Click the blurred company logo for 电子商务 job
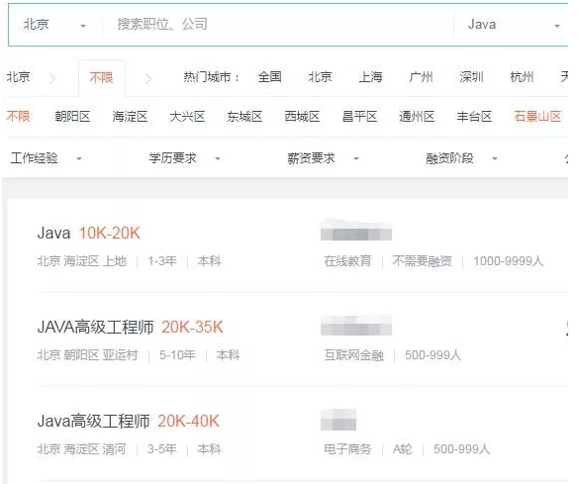This screenshot has height=484, width=578. [x=338, y=420]
